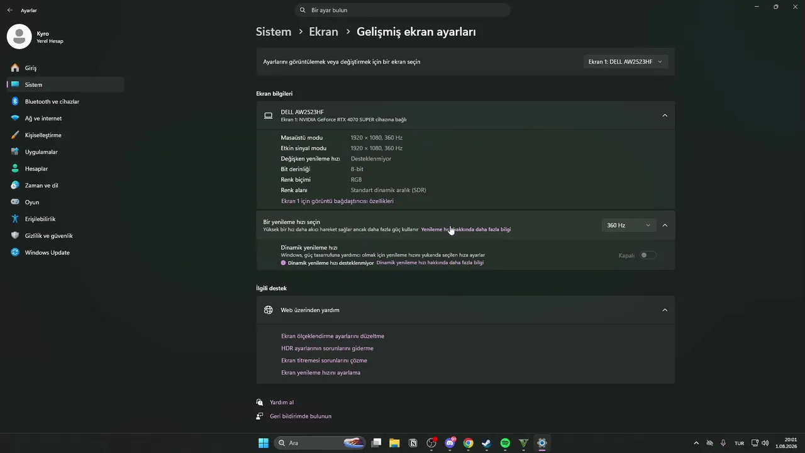The image size is (805, 453).
Task: Open the Uygulamalar section
Action: click(x=65, y=152)
